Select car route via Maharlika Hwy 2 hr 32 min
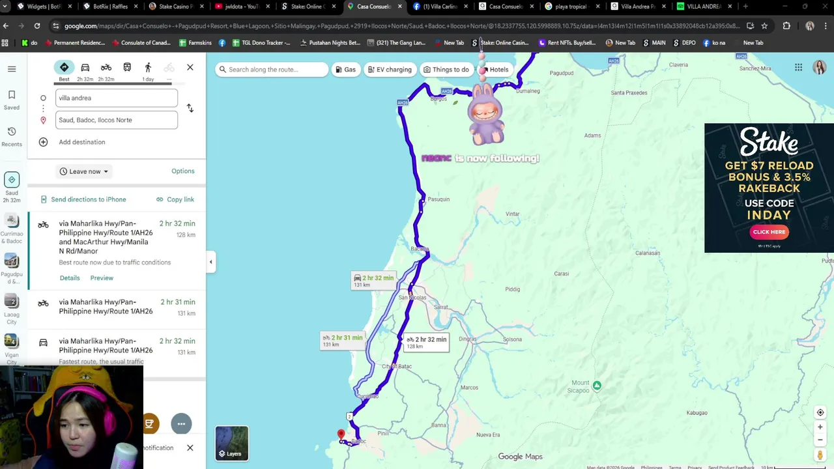The width and height of the screenshot is (834, 469). pyautogui.click(x=117, y=350)
